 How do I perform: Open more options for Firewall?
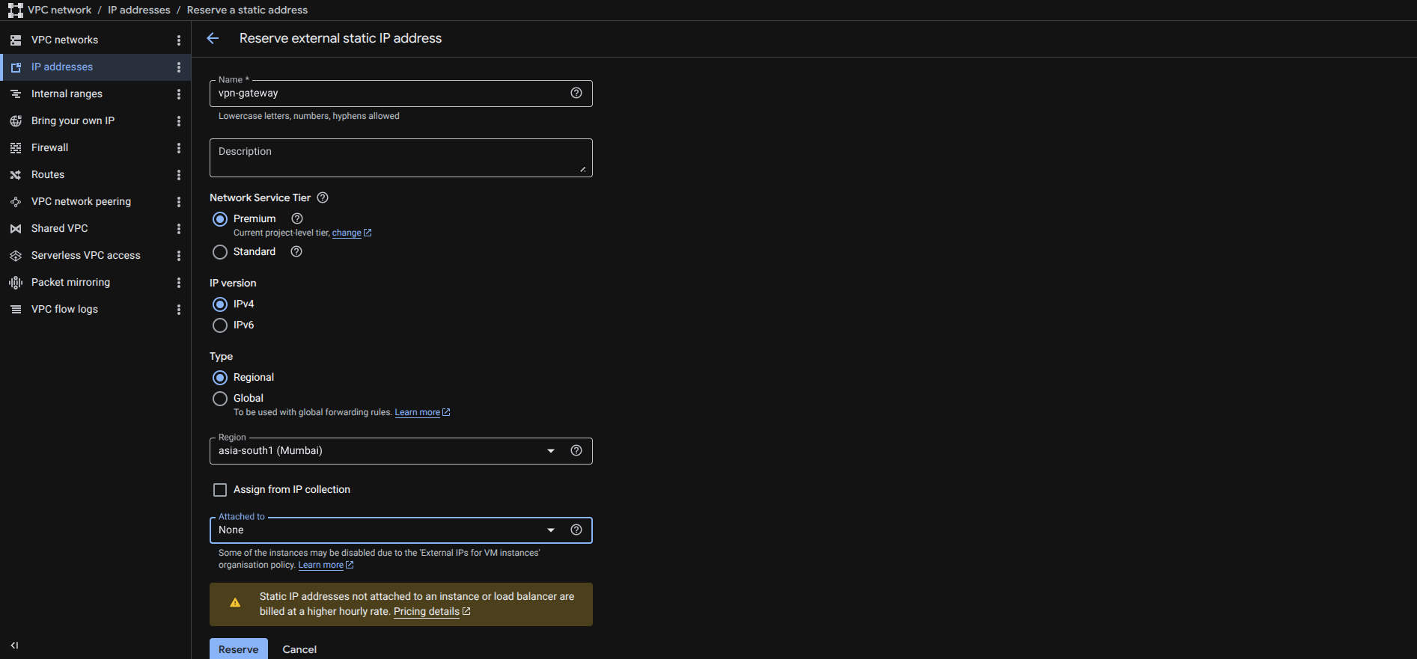point(179,148)
